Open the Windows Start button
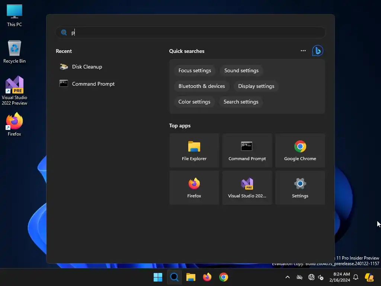The image size is (381, 286). tap(158, 277)
